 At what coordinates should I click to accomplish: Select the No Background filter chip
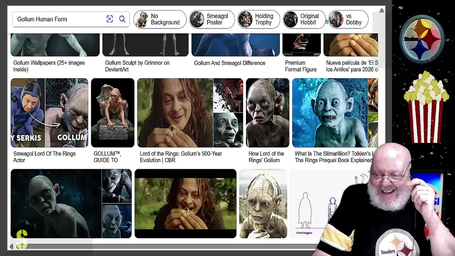coord(160,19)
